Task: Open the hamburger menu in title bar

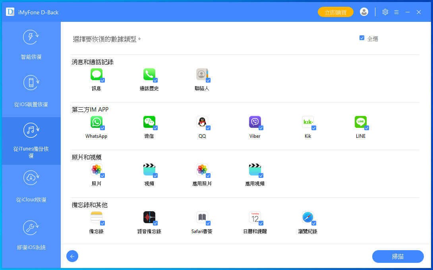Action: click(x=396, y=12)
